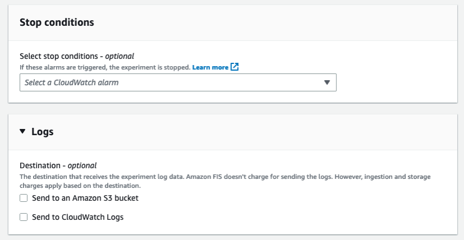This screenshot has height=240, width=464.
Task: Click the 'Destination - optional' label
Action: (x=58, y=165)
